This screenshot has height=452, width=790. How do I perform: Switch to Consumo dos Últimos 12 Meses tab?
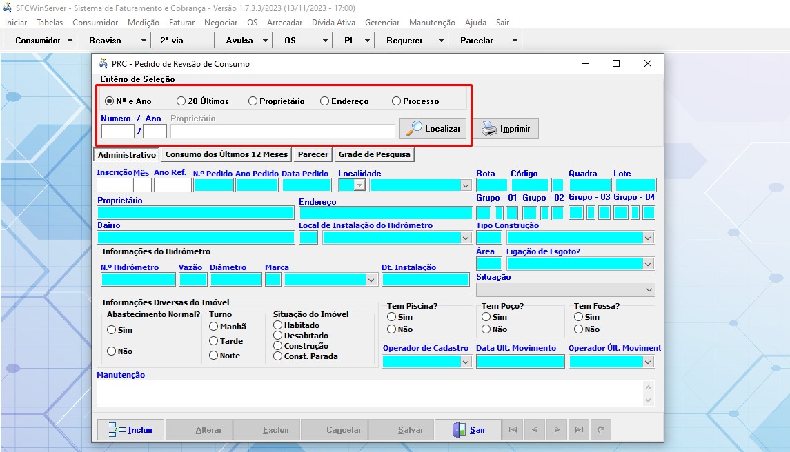226,154
